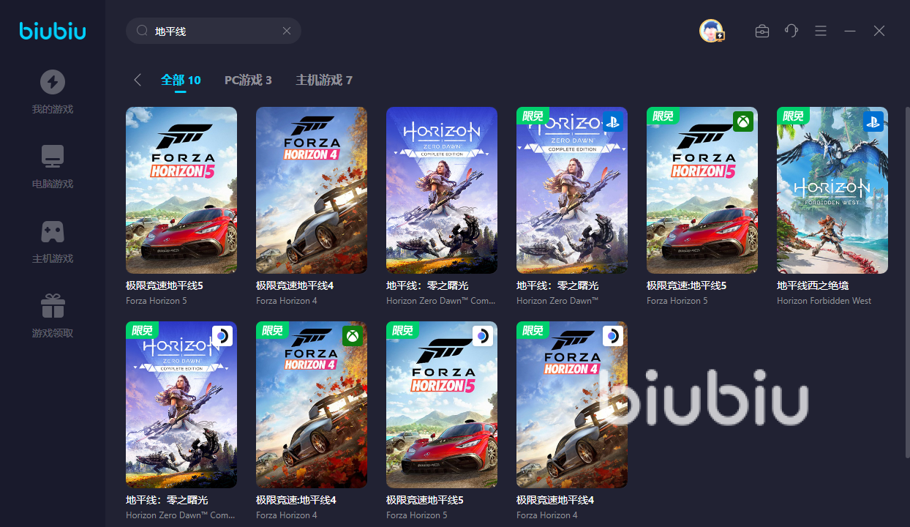
Task: Open My Games lightning icon in sidebar
Action: pos(52,82)
